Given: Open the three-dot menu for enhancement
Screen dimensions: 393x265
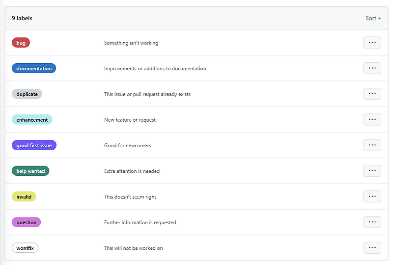Looking at the screenshot, I should (x=372, y=119).
